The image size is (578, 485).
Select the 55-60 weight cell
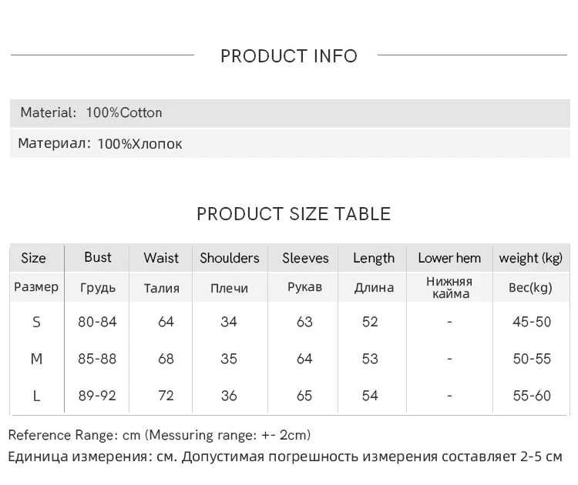(x=532, y=396)
